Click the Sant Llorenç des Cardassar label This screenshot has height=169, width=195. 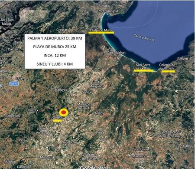coord(170,134)
